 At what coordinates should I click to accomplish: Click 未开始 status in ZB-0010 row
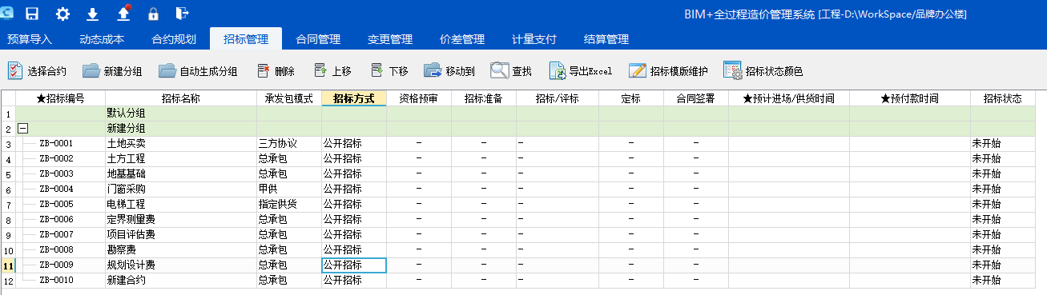tap(1003, 281)
